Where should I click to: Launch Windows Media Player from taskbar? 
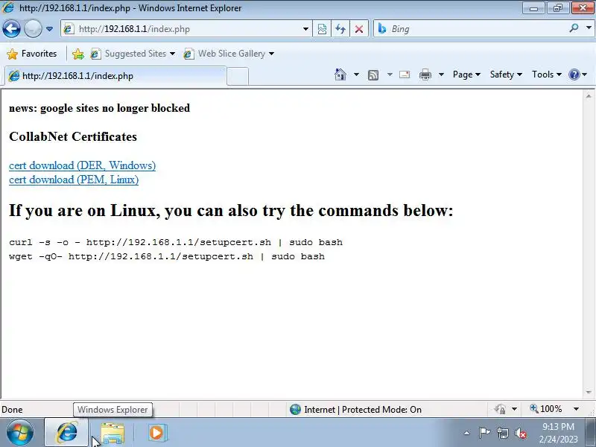click(x=156, y=433)
